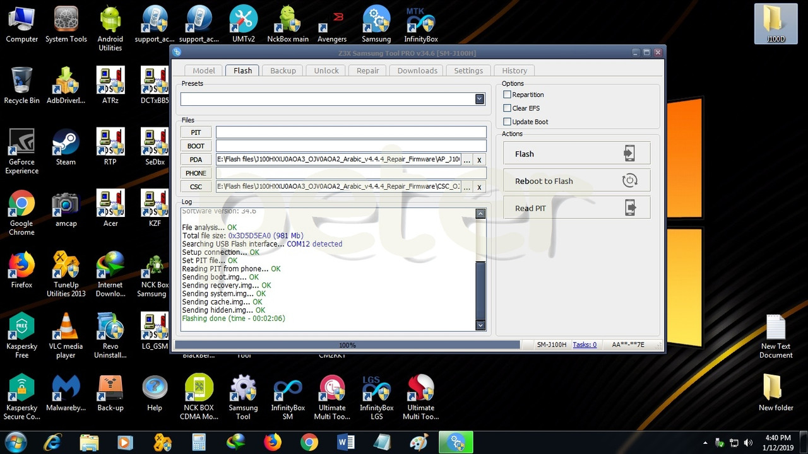Click the BOOT file button
The height and width of the screenshot is (454, 808).
point(196,146)
